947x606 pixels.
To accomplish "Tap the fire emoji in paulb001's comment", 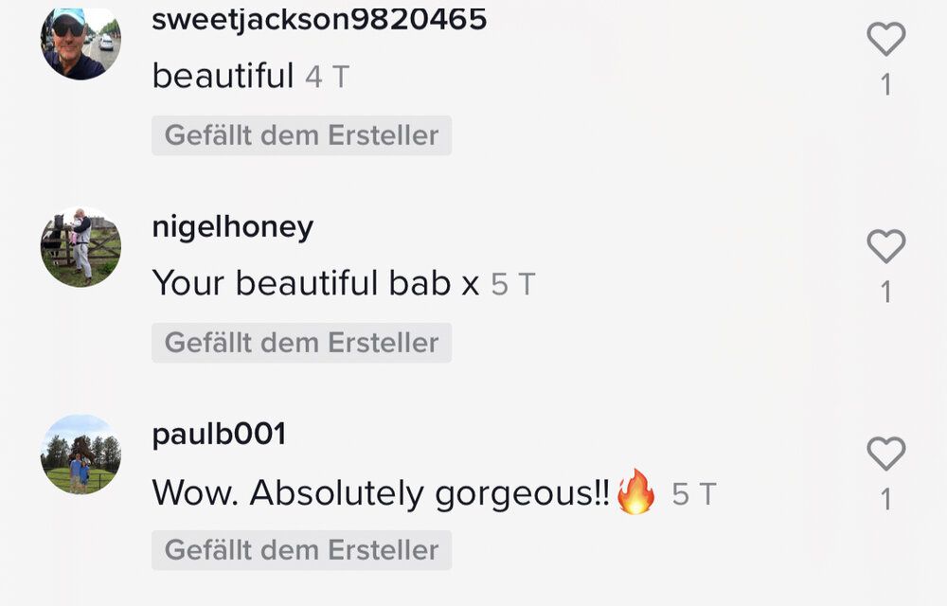I will 636,492.
